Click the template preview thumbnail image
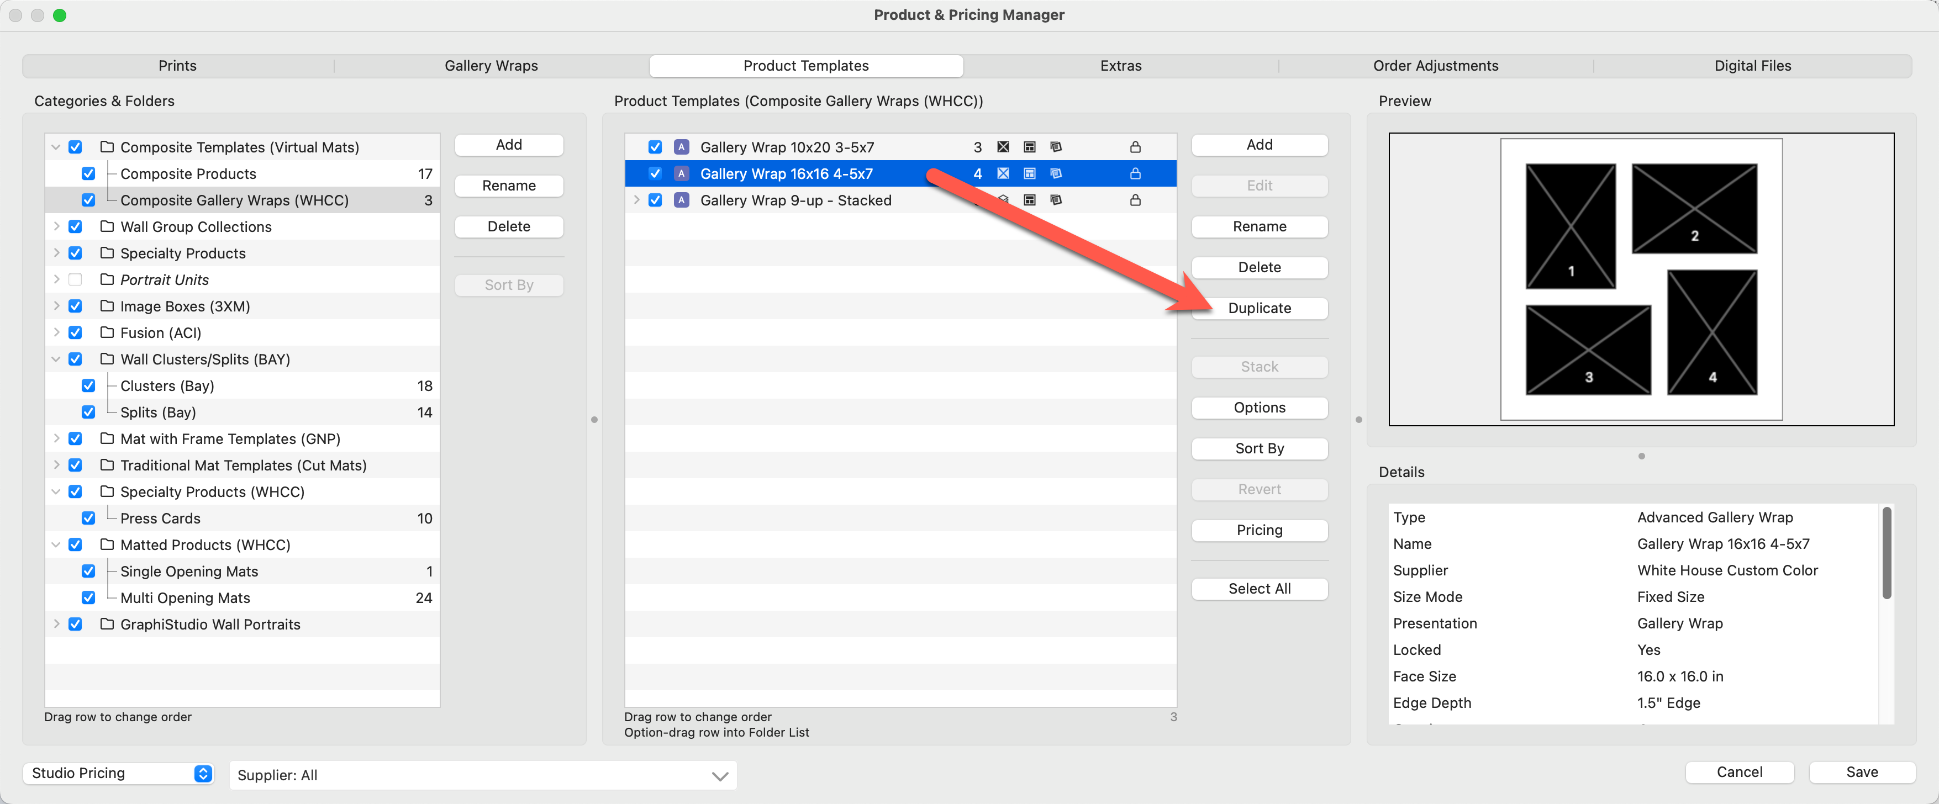Viewport: 1939px width, 804px height. (x=1640, y=279)
